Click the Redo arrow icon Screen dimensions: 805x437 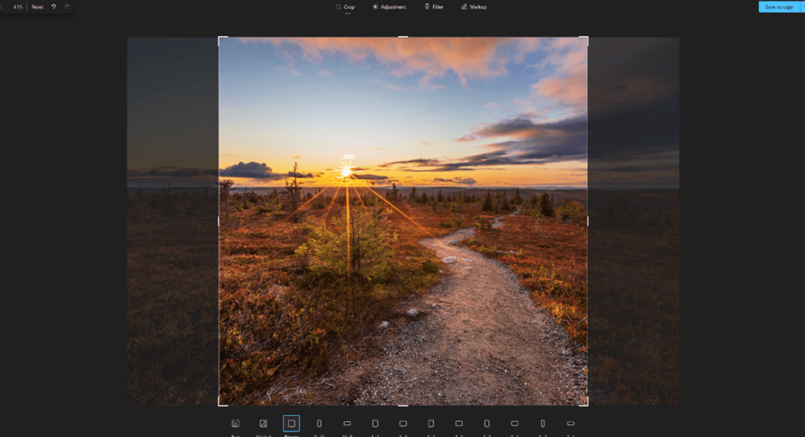(x=67, y=6)
